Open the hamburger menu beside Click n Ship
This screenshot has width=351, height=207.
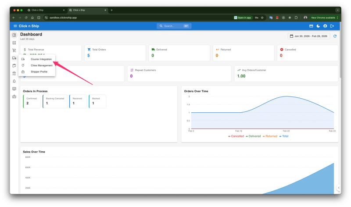click(15, 26)
